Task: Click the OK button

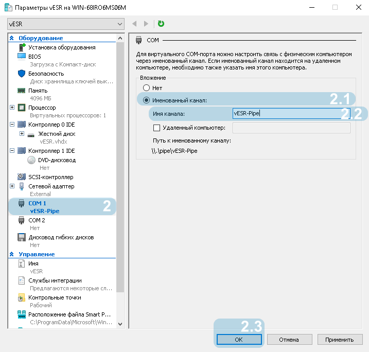Action: click(x=239, y=340)
